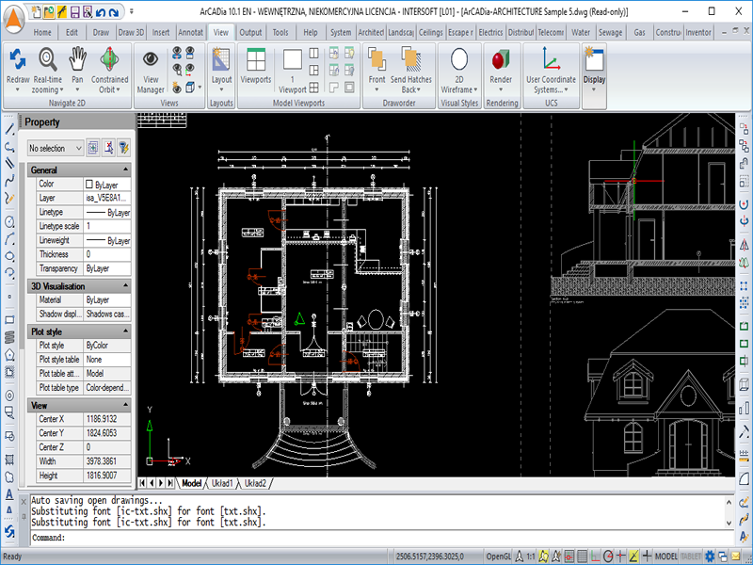Toggle the grid display in the status bar
753x565 pixels.
coord(581,557)
